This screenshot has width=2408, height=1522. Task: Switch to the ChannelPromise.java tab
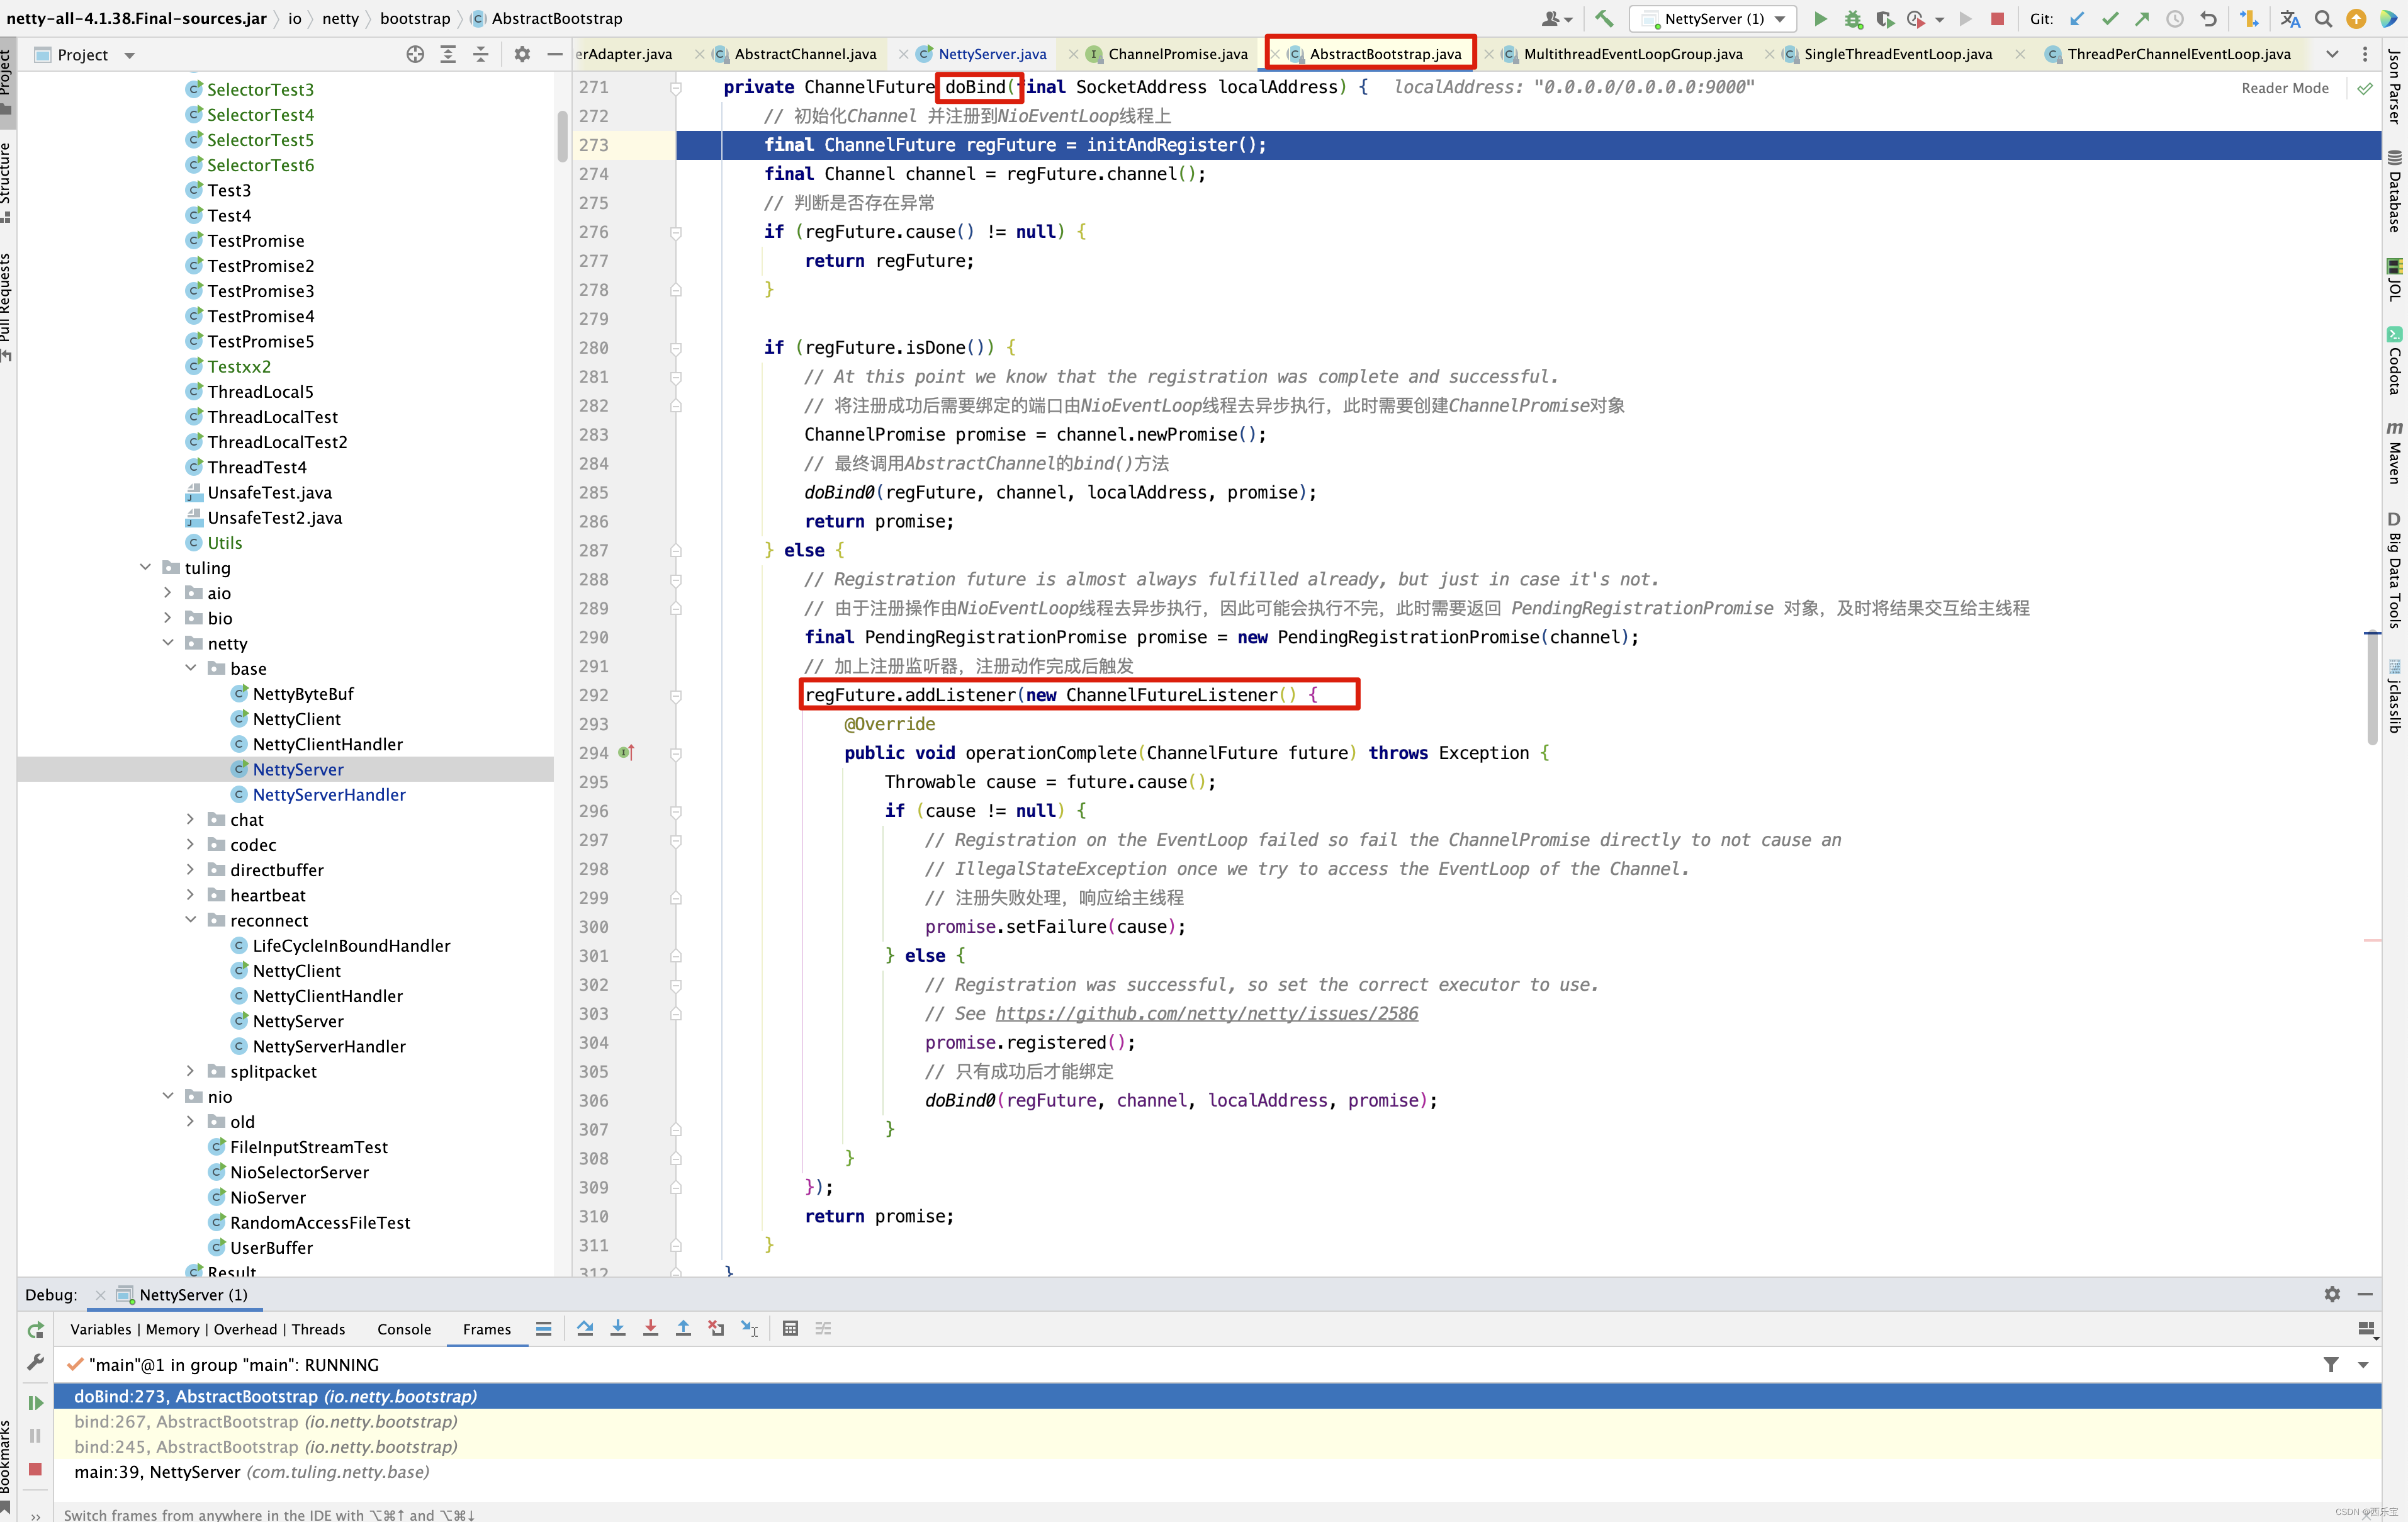(1177, 54)
